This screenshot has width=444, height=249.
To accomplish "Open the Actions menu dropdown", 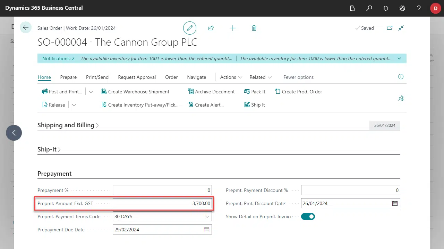I will [x=231, y=77].
